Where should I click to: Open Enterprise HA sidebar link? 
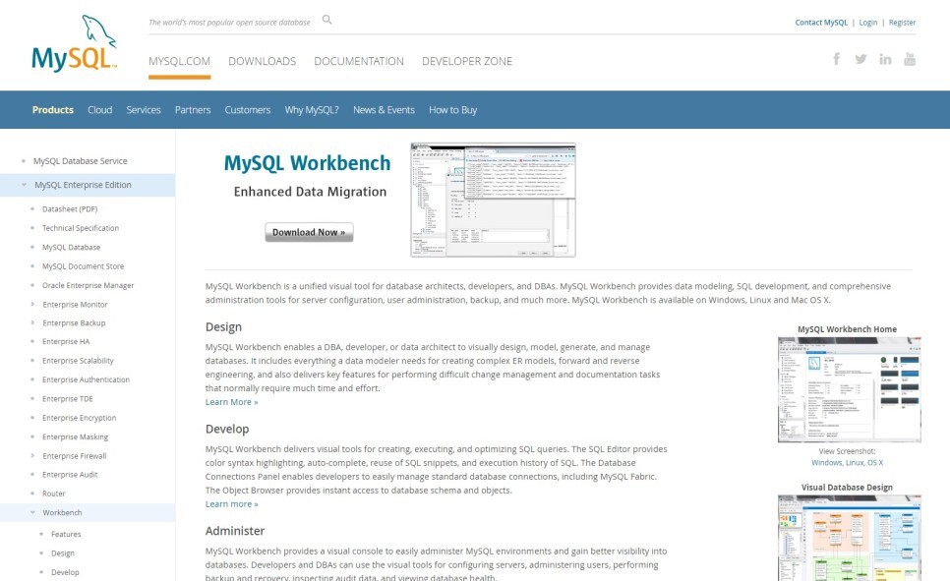[66, 342]
